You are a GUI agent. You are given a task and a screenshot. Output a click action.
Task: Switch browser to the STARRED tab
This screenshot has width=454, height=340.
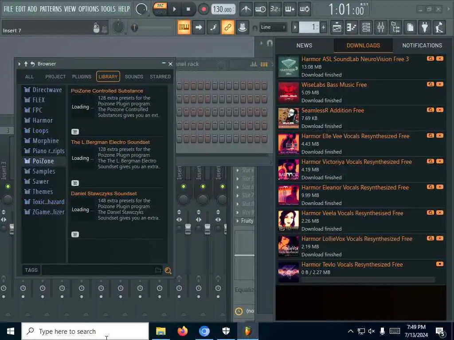pos(160,77)
